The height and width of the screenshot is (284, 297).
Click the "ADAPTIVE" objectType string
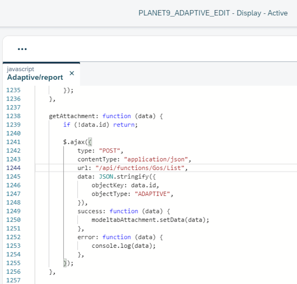click(153, 194)
